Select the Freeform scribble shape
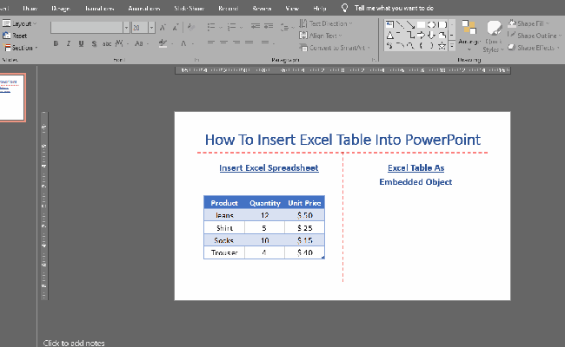The image size is (565, 347). click(389, 46)
